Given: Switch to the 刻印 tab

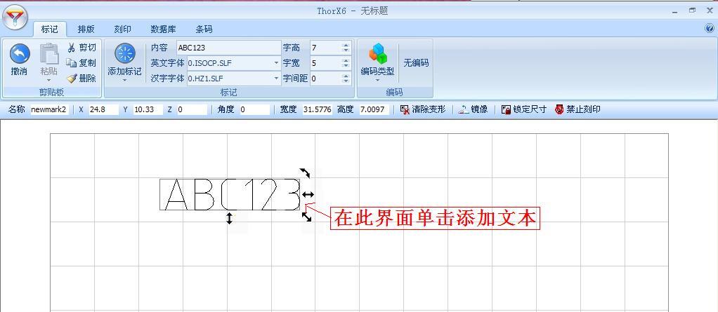Looking at the screenshot, I should tap(123, 29).
